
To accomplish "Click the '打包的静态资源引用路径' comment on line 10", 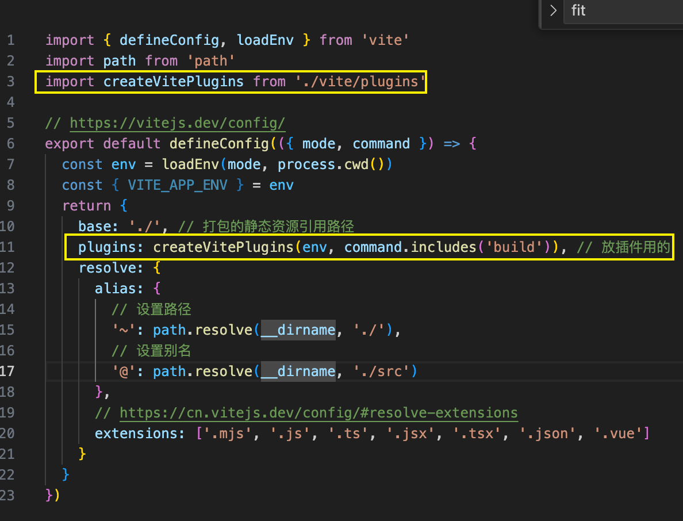I will coord(278,227).
